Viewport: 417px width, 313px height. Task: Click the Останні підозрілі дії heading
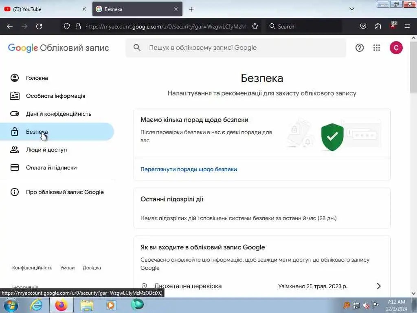click(x=172, y=199)
